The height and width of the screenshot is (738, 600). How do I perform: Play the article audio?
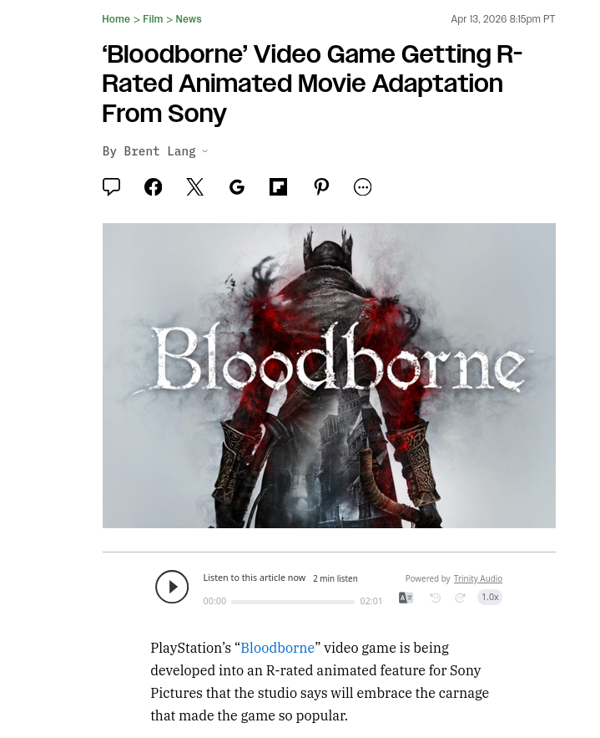tap(172, 587)
